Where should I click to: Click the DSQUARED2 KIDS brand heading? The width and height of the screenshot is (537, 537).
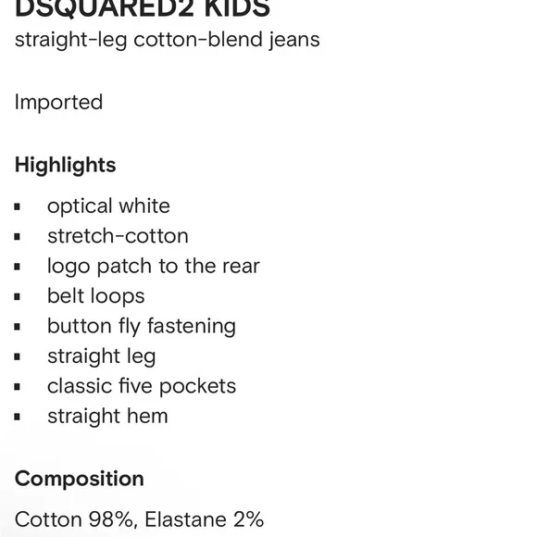point(143,8)
